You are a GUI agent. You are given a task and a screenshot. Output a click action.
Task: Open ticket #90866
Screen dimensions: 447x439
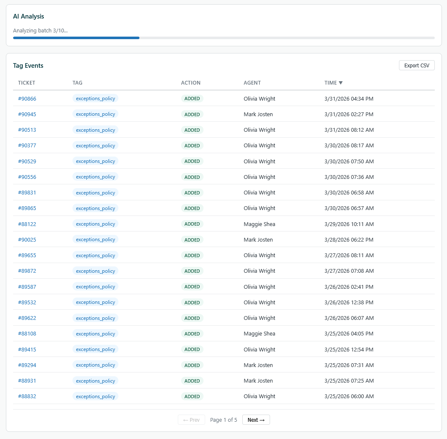(27, 98)
